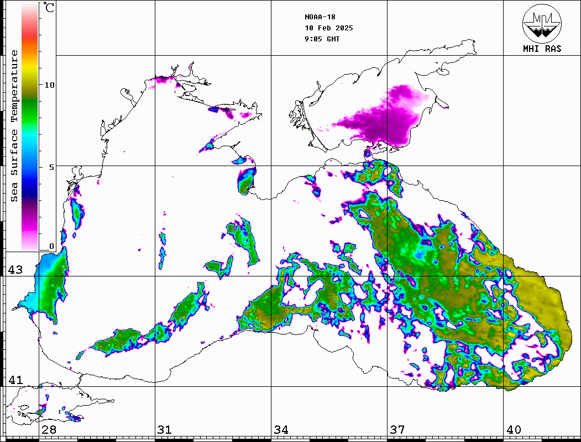Click the °C unit label on legend
This screenshot has width=581, height=442.
(48, 7)
